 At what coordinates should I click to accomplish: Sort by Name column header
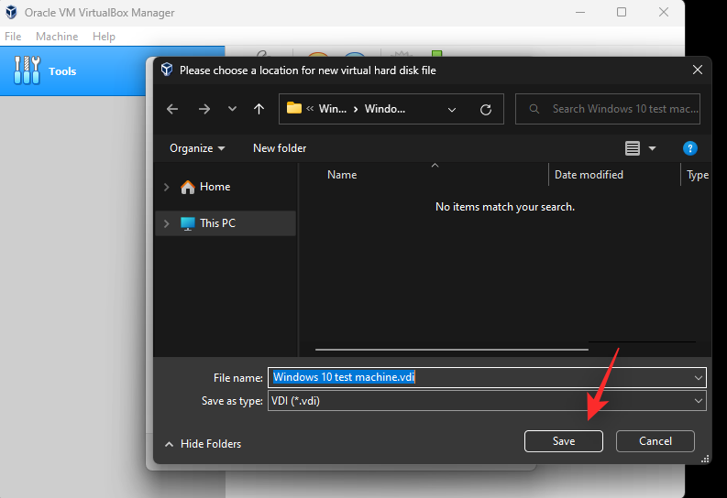pos(342,175)
